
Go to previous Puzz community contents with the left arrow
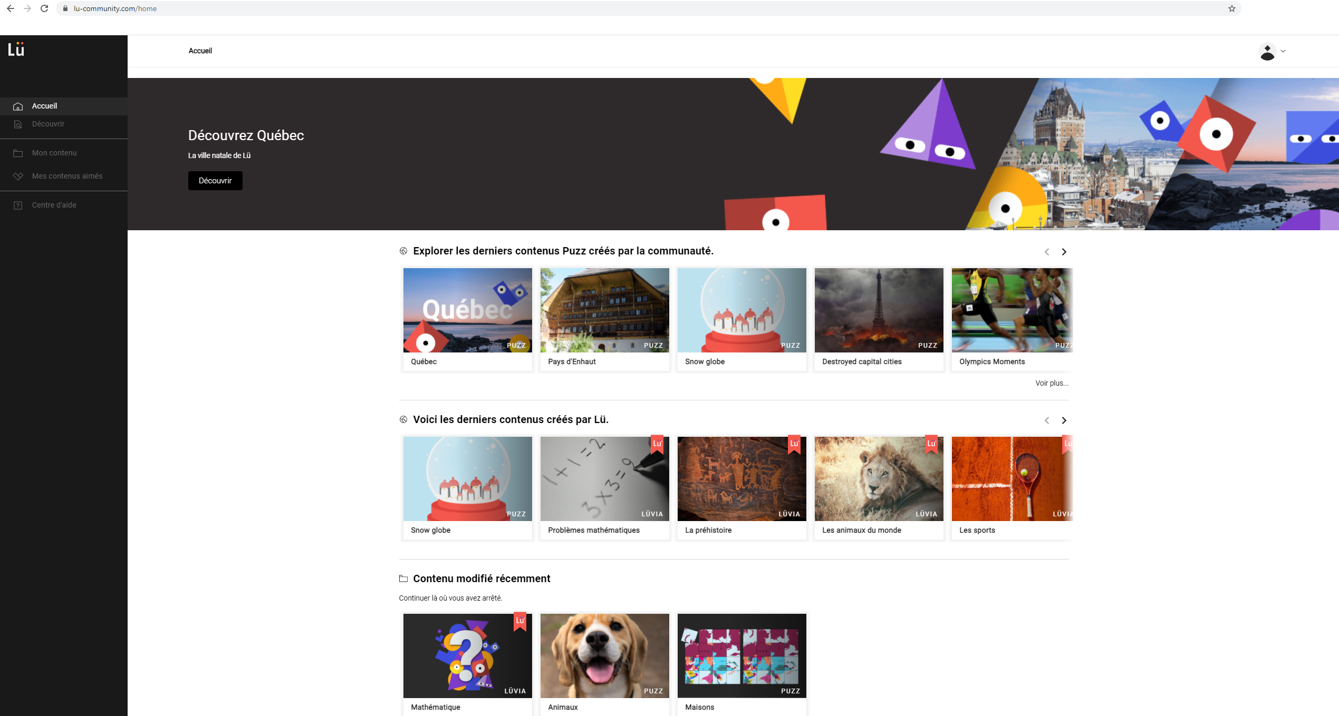point(1047,252)
